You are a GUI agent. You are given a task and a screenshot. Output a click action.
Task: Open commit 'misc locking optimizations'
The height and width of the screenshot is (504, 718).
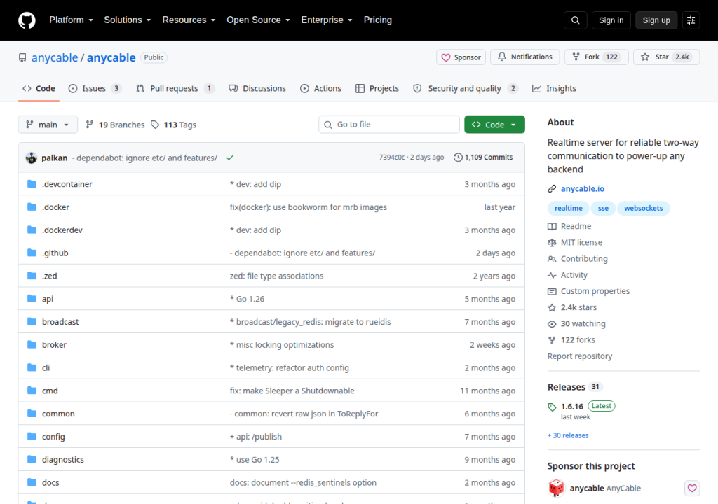pos(282,345)
